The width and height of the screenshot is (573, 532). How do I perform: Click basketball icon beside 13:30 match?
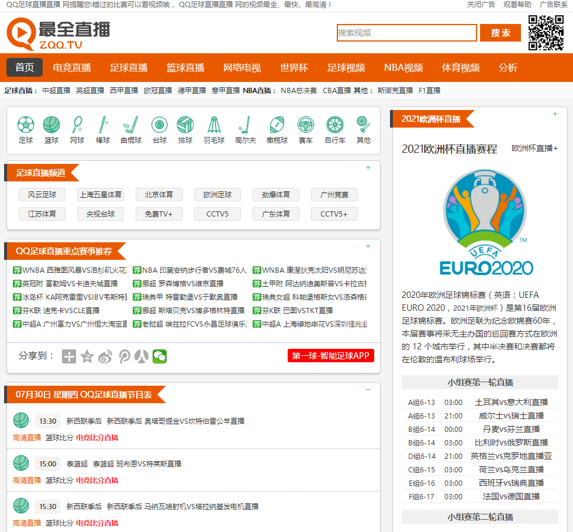pos(21,420)
